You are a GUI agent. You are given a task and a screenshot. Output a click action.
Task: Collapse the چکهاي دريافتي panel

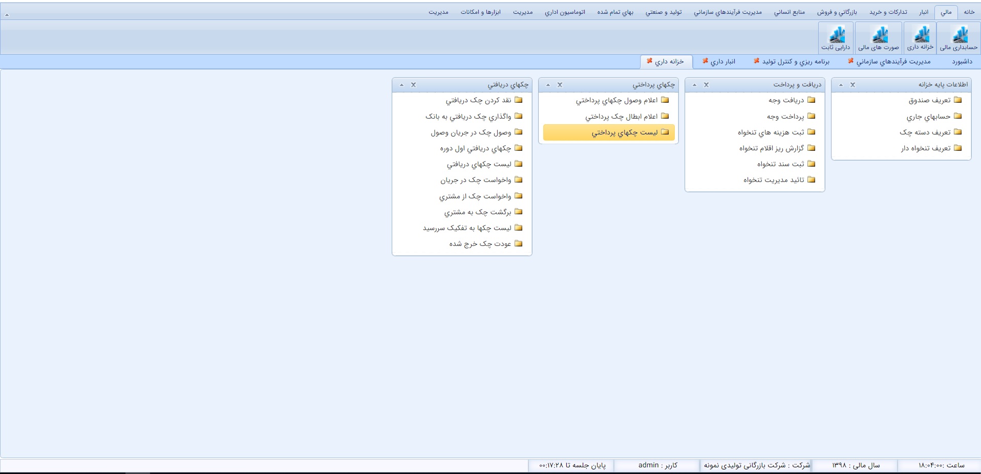pos(401,85)
